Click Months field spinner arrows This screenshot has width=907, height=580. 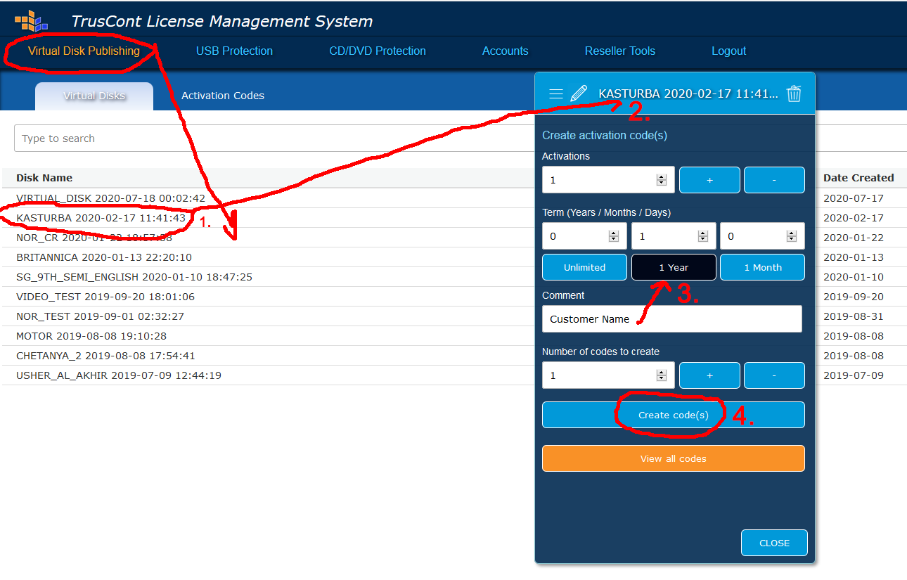[x=703, y=236]
